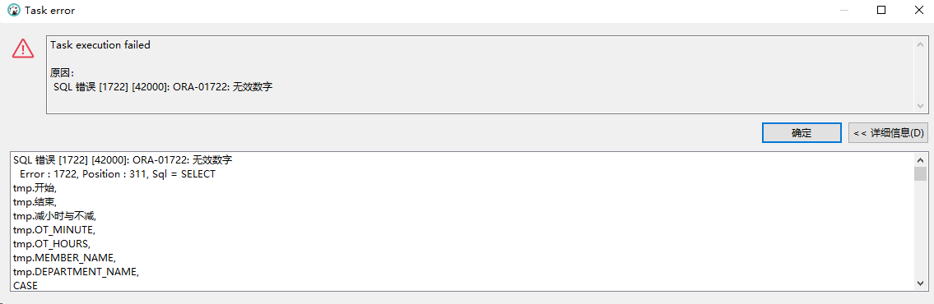
Task: Click the down arrow of the reason box scrollbar
Action: point(920,105)
